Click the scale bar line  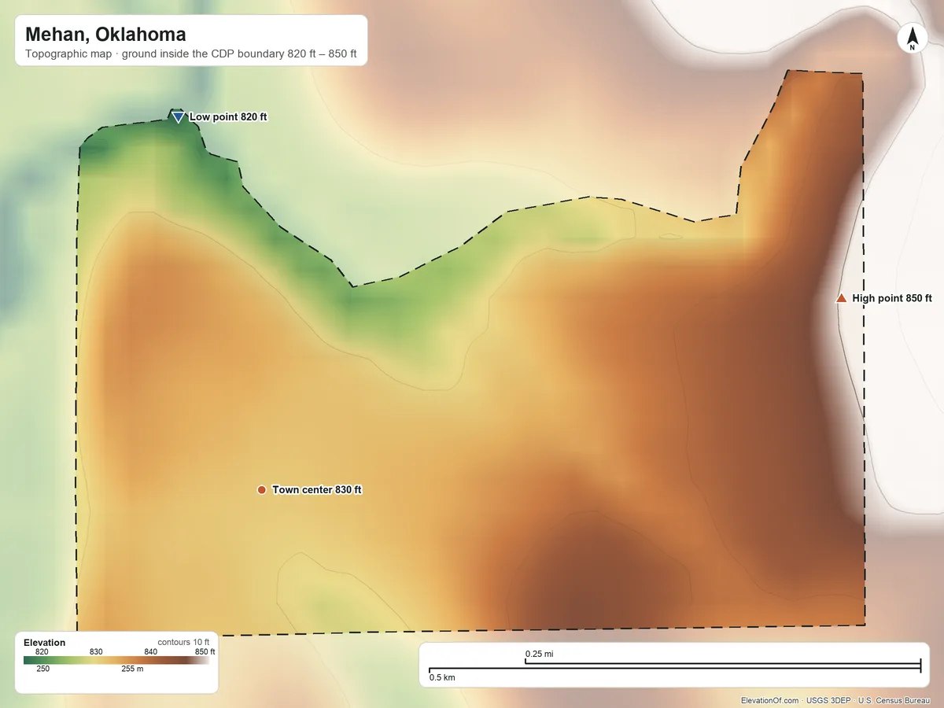pyautogui.click(x=674, y=667)
